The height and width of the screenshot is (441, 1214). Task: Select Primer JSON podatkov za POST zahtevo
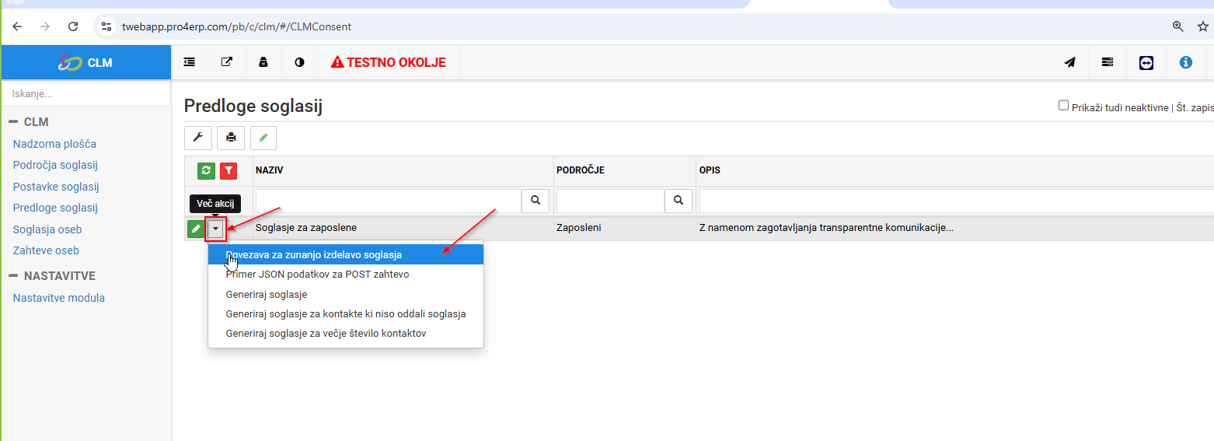pos(346,275)
